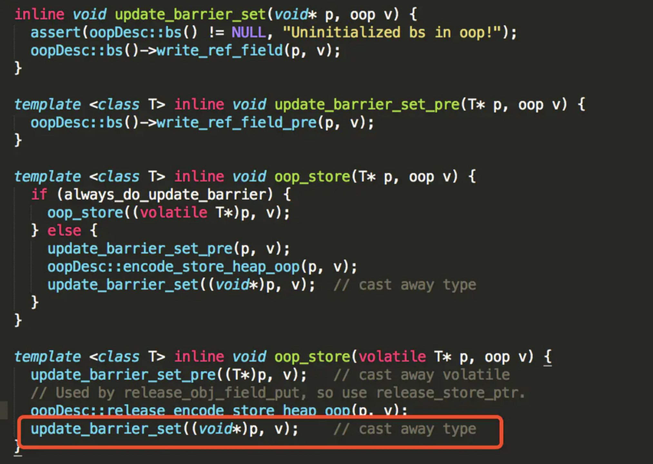Click the underlined opening brace of the last function
The width and height of the screenshot is (653, 464).
coord(548,357)
